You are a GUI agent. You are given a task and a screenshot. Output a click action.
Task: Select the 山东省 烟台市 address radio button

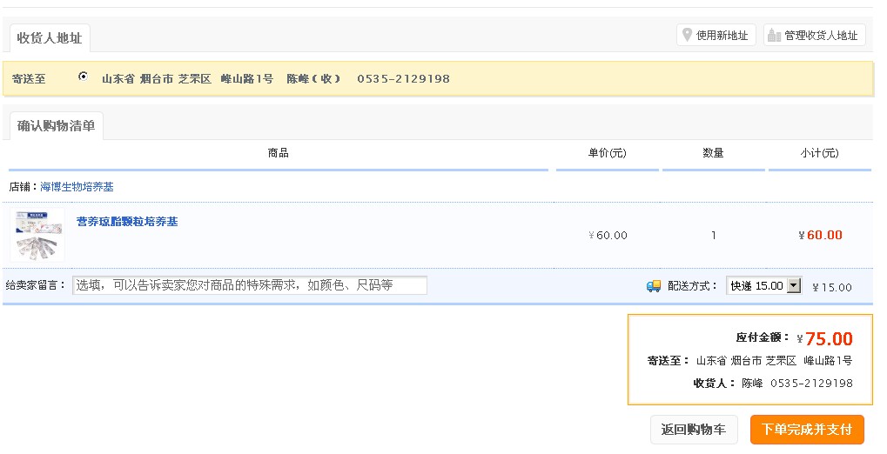point(84,77)
